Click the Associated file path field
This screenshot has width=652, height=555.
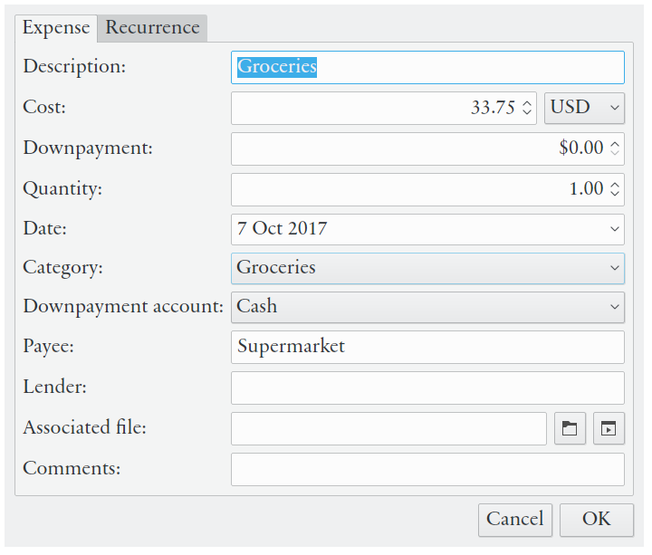coord(388,429)
